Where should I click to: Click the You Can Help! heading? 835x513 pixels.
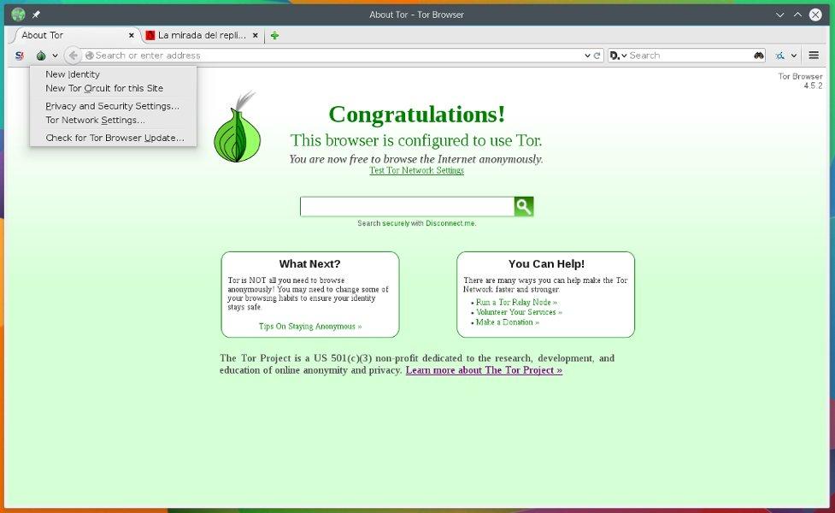click(x=546, y=263)
